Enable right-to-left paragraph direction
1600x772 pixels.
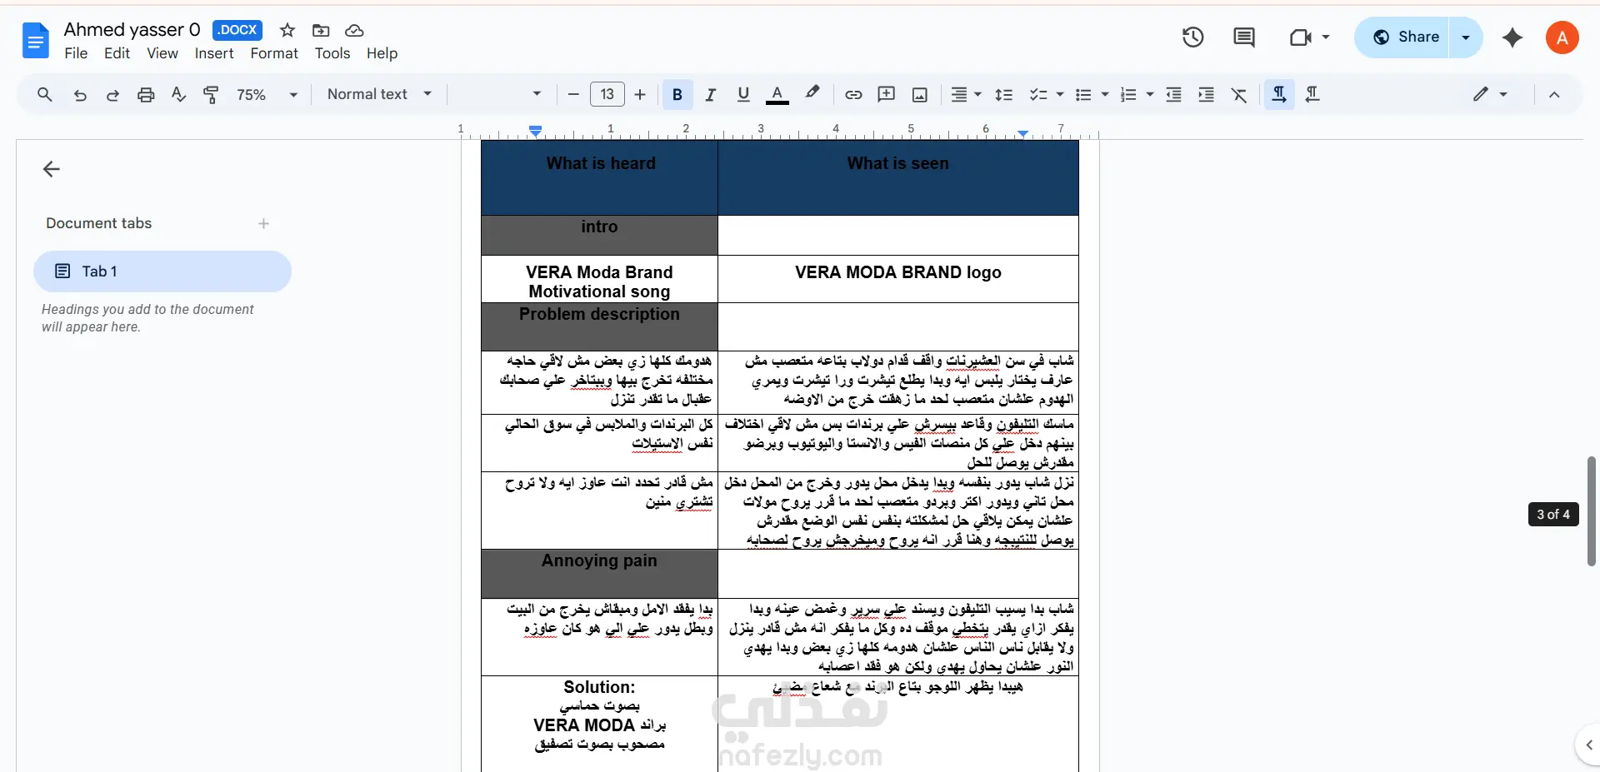click(x=1312, y=95)
